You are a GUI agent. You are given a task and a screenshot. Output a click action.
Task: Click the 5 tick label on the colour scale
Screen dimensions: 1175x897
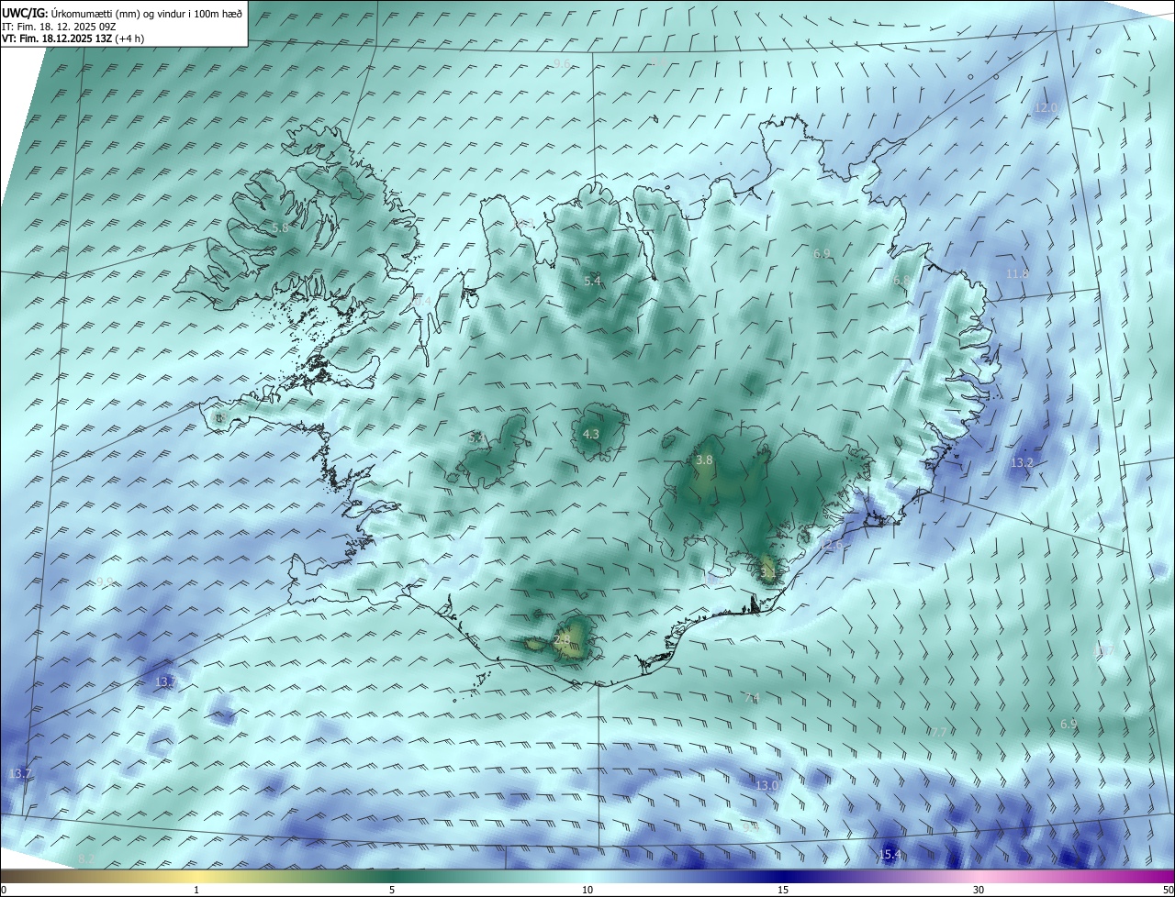coord(392,890)
